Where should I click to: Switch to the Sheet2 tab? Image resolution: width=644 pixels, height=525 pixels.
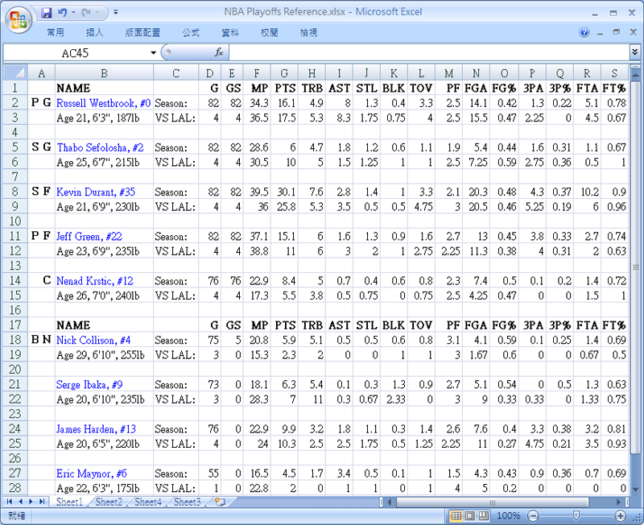click(109, 502)
